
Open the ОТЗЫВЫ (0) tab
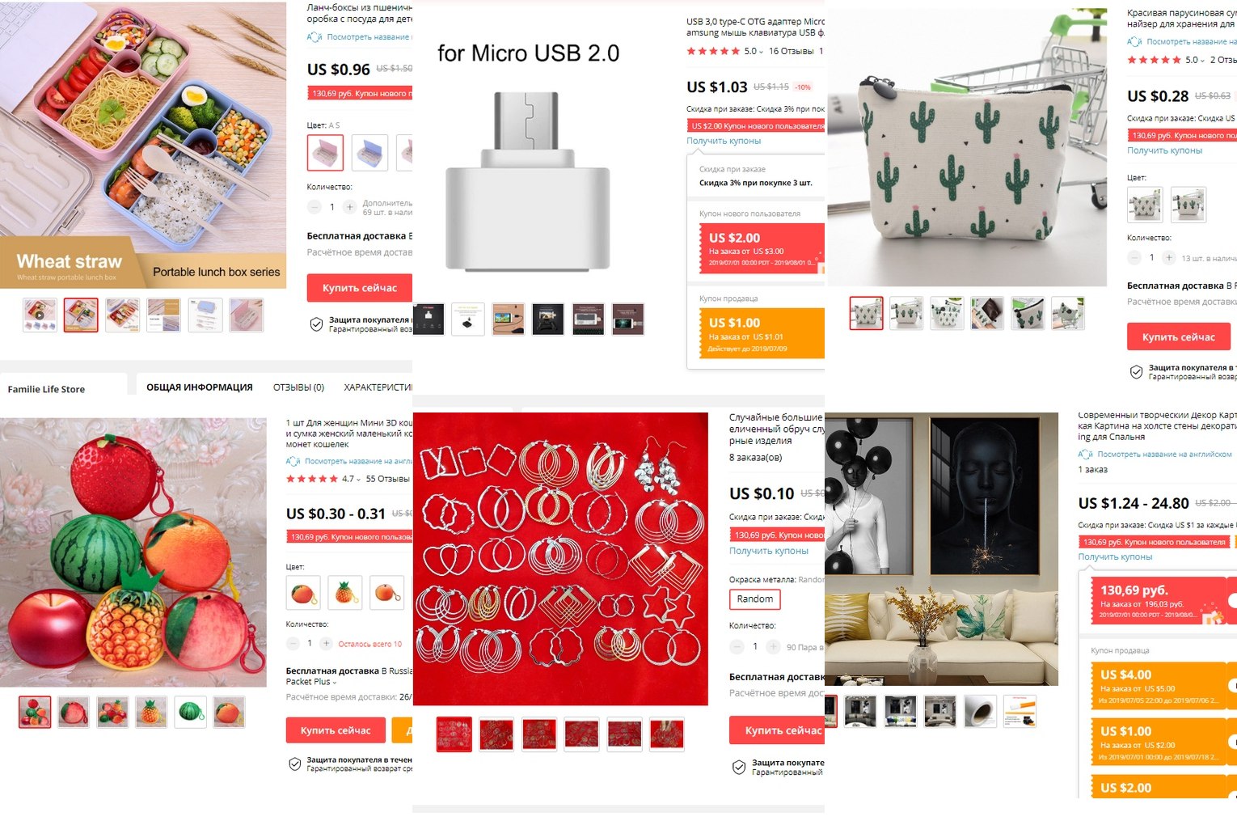coord(298,387)
